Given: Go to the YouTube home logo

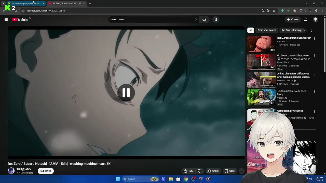Looking at the screenshot, I should (x=20, y=20).
